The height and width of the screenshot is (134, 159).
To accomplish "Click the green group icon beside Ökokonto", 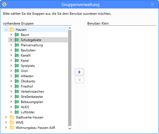I will tap(17, 81).
